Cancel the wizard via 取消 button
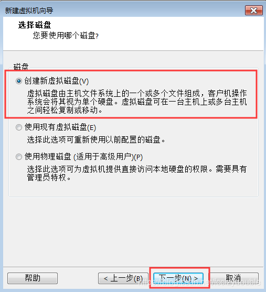This screenshot has width=266, height=292. pyautogui.click(x=233, y=278)
